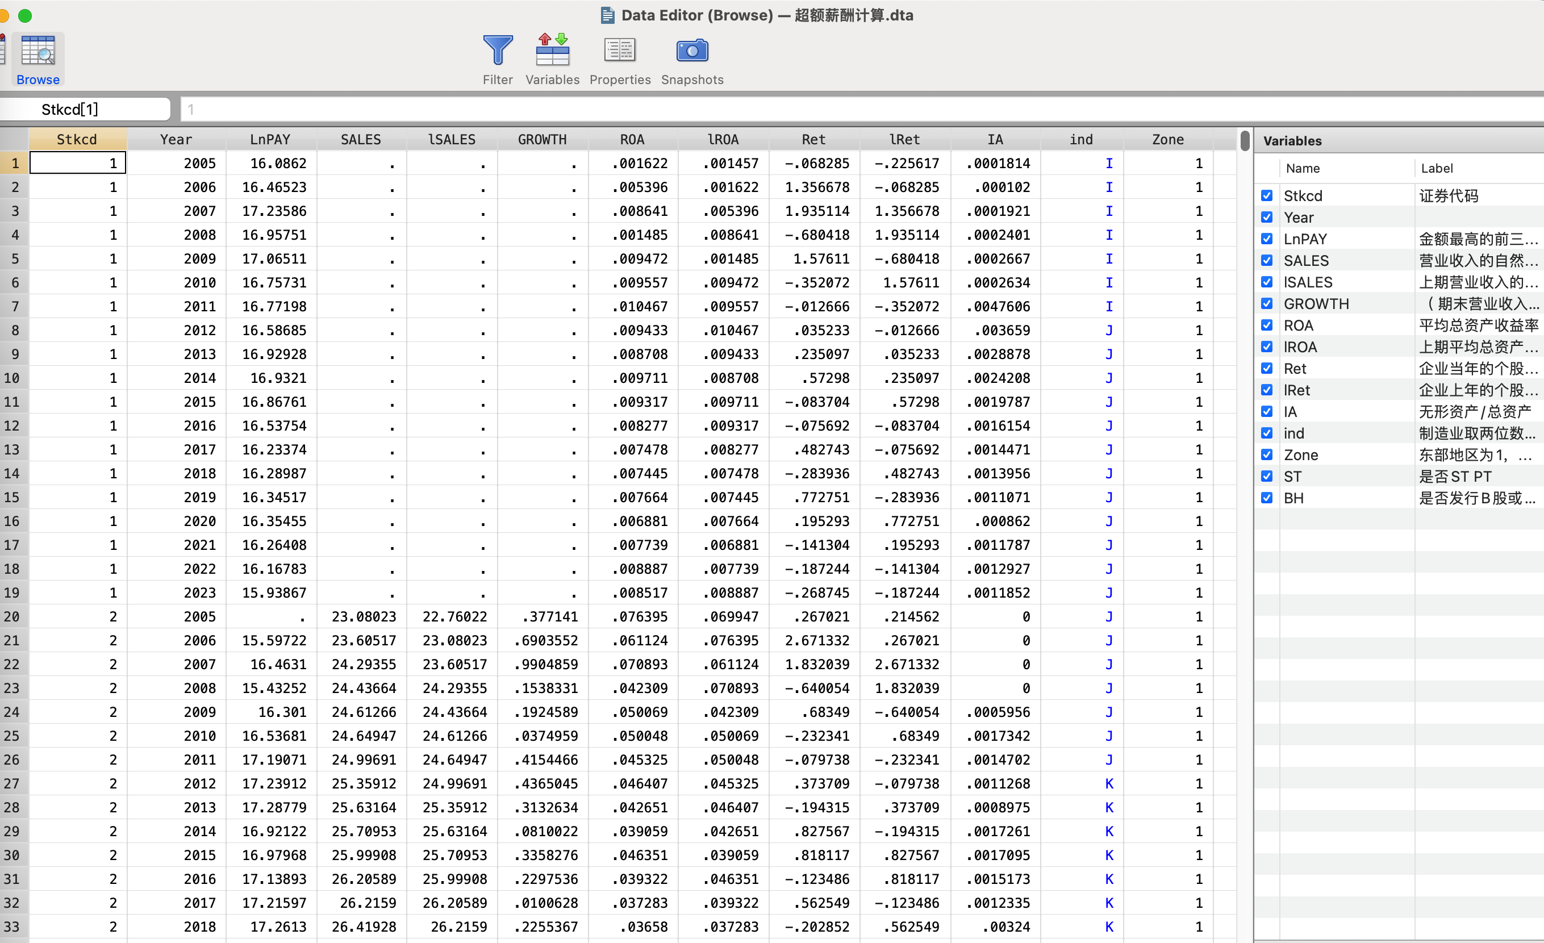Toggle the GROWTH variable checkbox
1544x943 pixels.
tap(1266, 303)
